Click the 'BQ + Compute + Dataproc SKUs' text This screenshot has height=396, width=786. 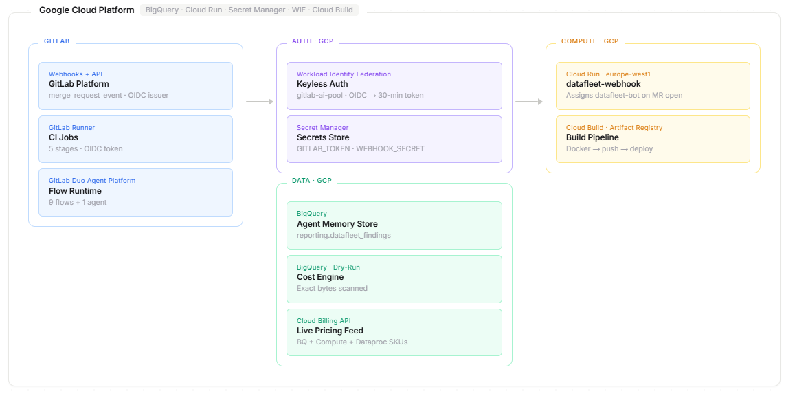click(352, 342)
